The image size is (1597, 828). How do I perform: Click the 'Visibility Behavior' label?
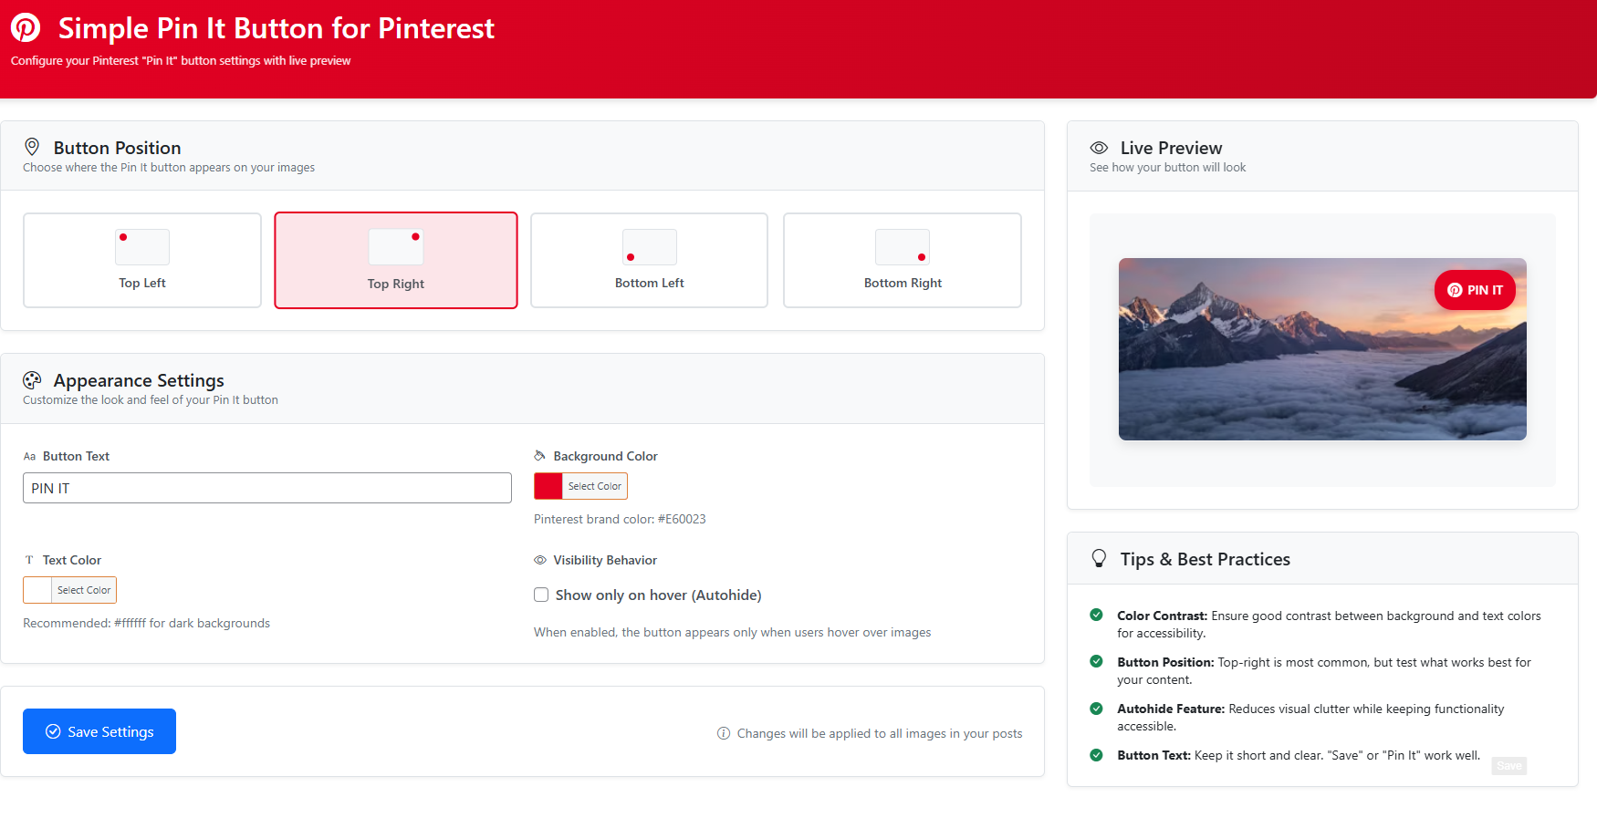605,560
